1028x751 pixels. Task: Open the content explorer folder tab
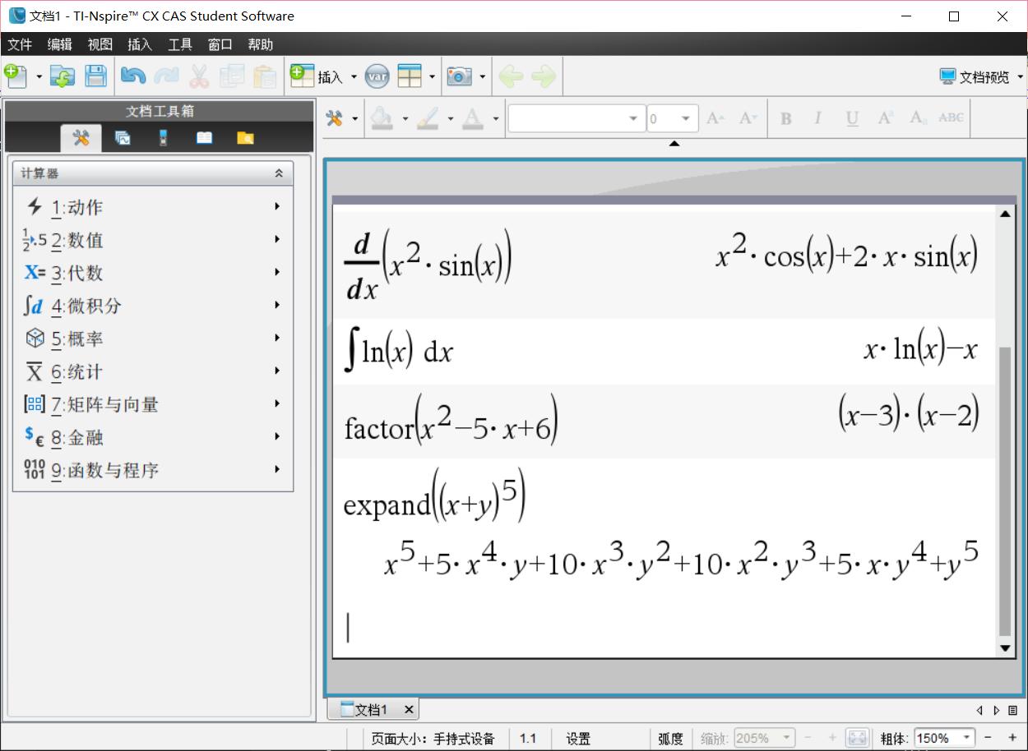coord(245,138)
